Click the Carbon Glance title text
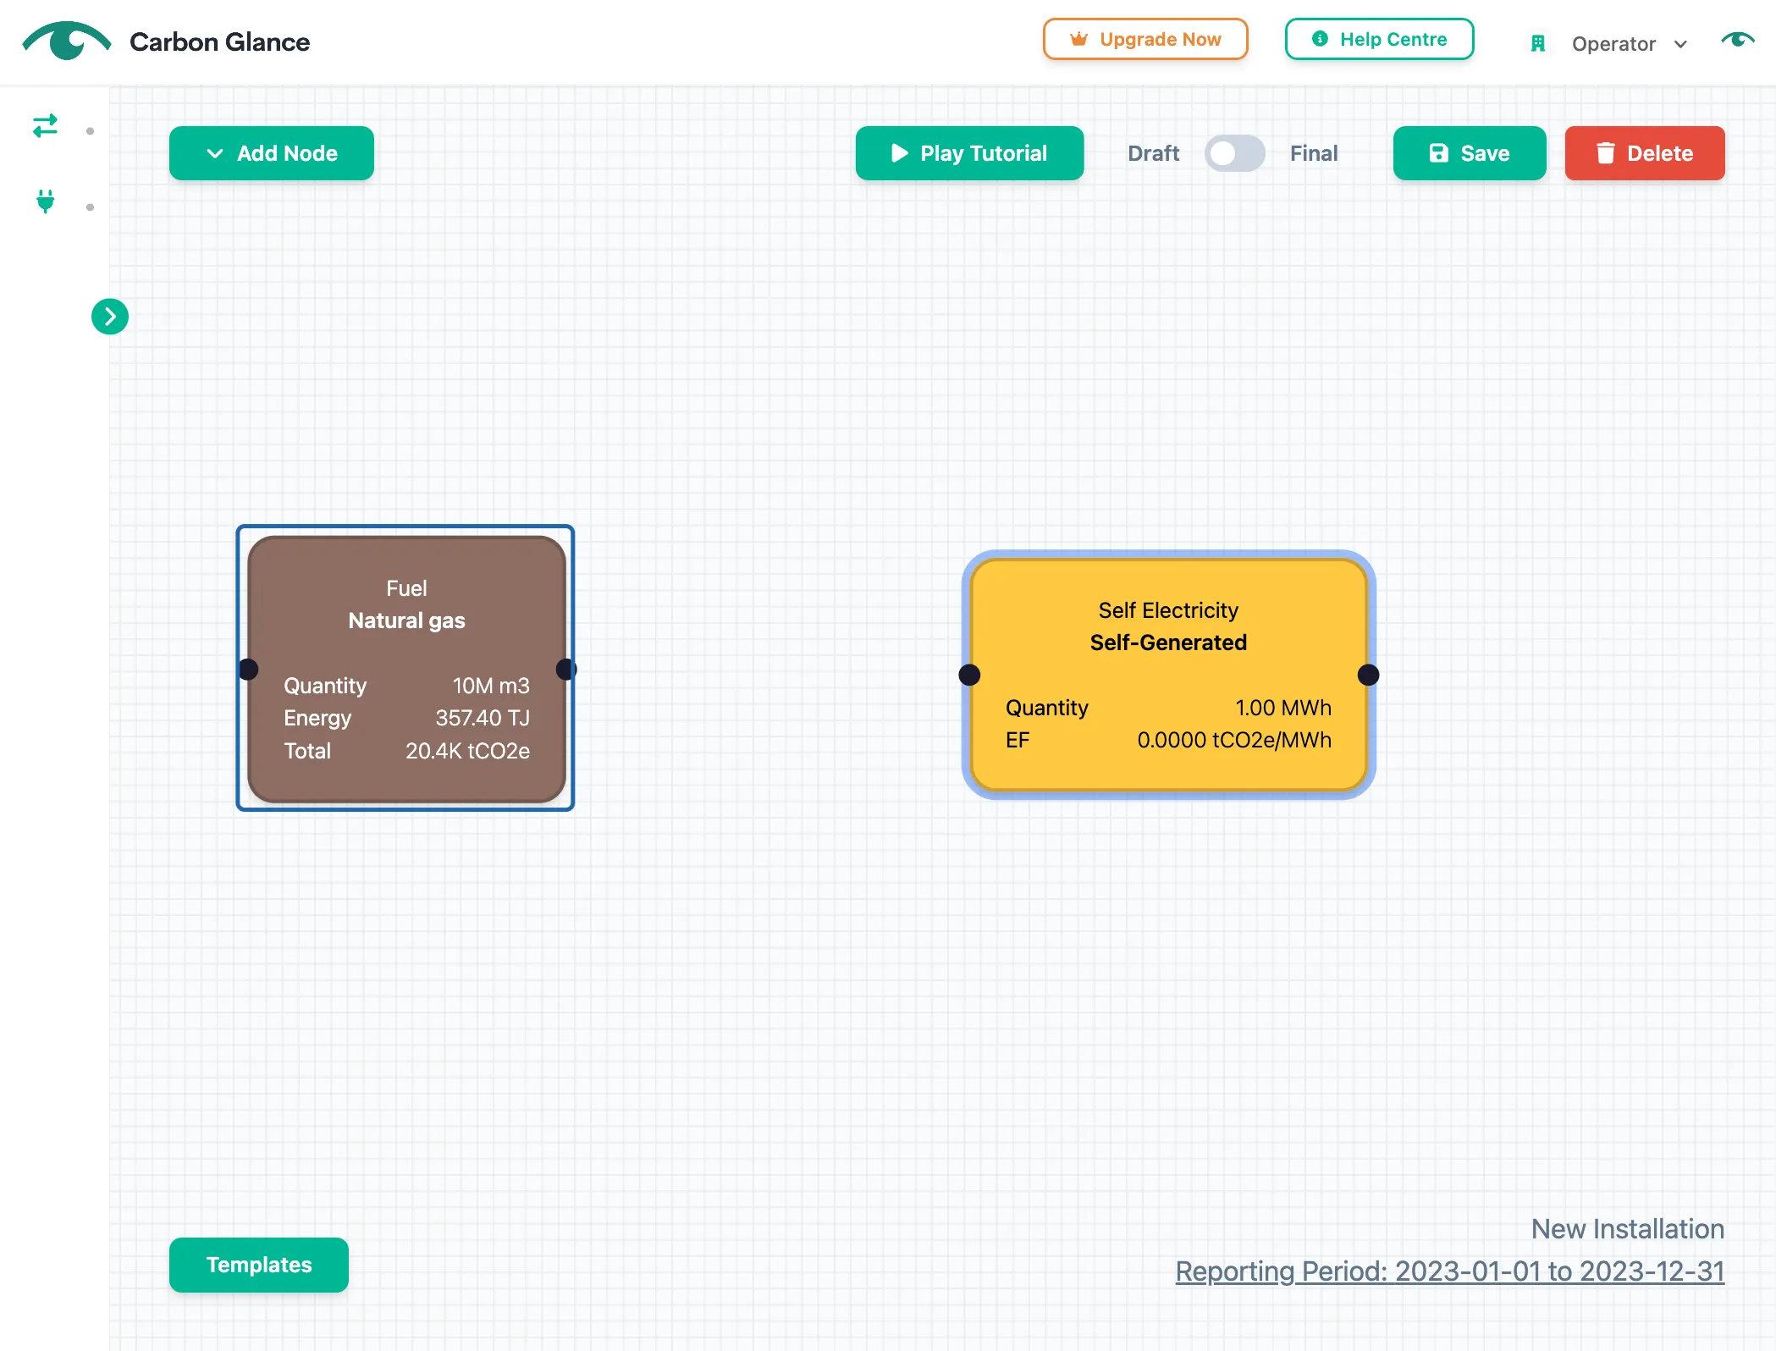 [219, 41]
